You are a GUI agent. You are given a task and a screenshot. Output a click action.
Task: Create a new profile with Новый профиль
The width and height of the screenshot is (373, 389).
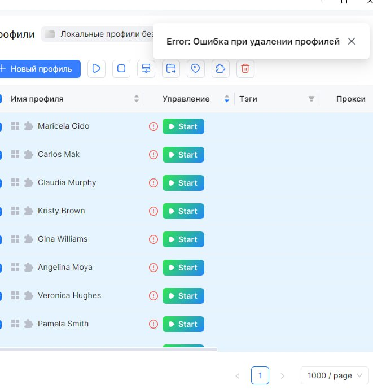pyautogui.click(x=40, y=69)
